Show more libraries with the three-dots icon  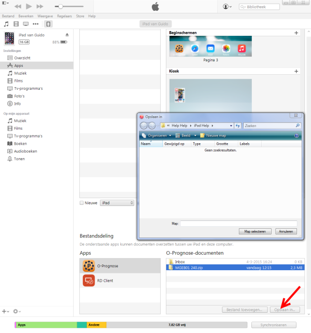coord(35,24)
